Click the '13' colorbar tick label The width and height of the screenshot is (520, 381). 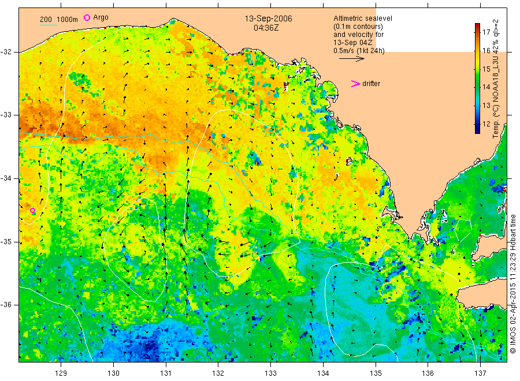coord(486,106)
